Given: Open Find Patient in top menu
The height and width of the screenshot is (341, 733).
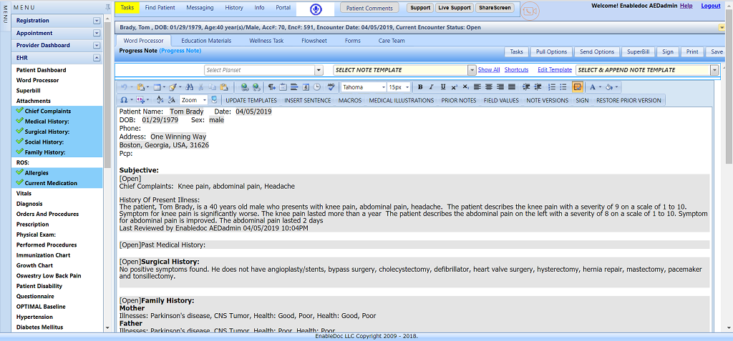Looking at the screenshot, I should click(160, 7).
